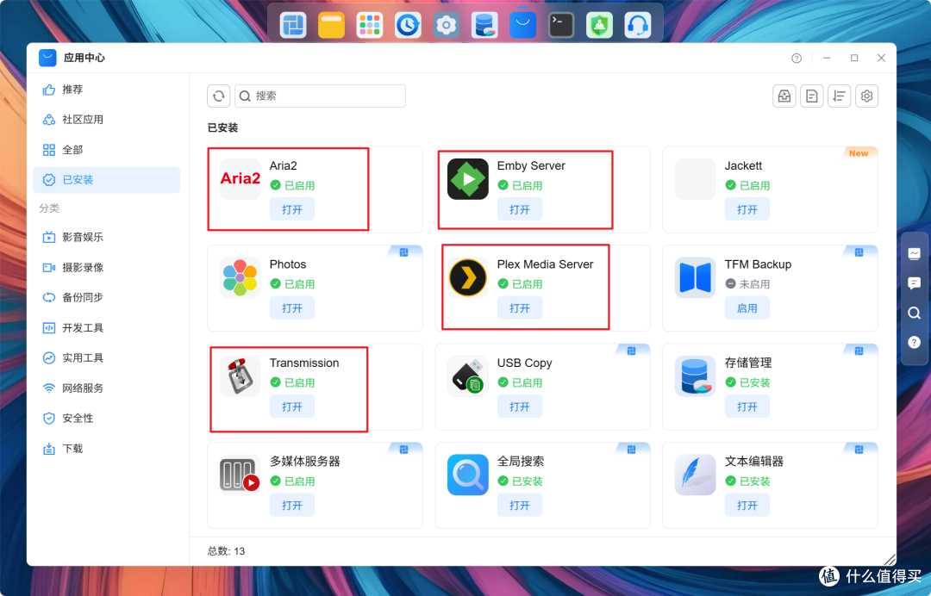Click the help question mark in title bar

[797, 58]
